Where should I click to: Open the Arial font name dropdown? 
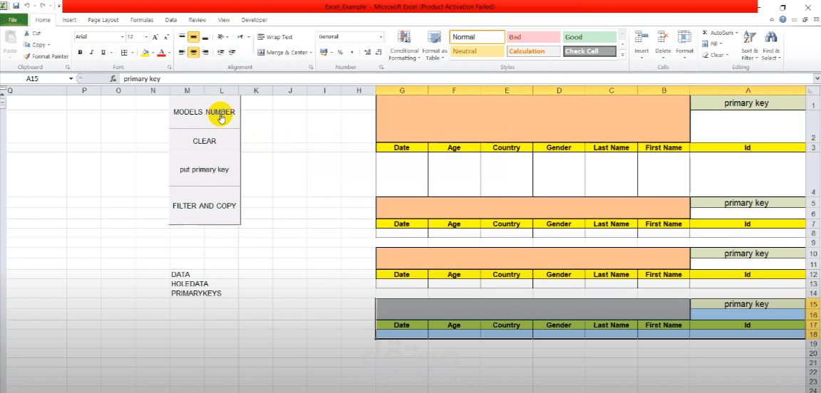(123, 37)
